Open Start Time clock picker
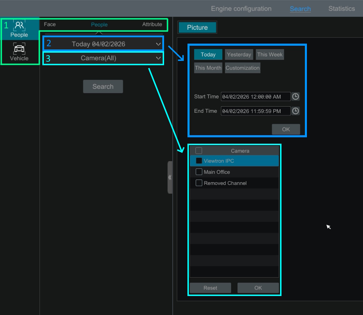 click(295, 96)
